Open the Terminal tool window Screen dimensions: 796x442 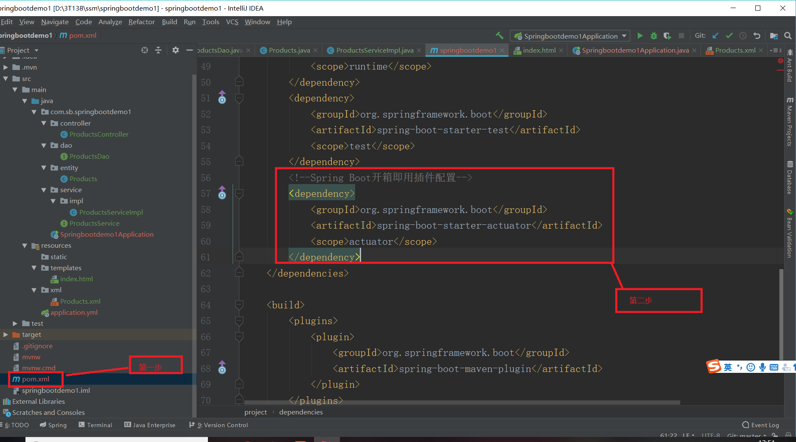(x=95, y=425)
